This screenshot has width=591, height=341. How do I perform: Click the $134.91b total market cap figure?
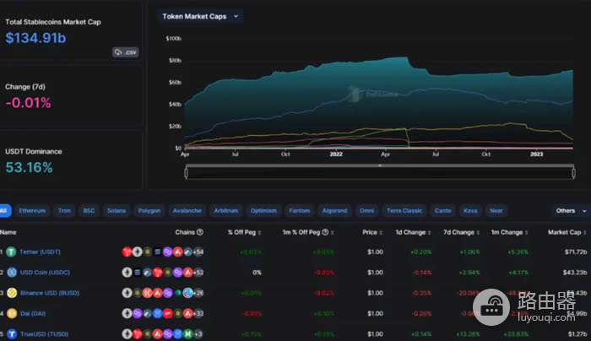click(x=35, y=38)
